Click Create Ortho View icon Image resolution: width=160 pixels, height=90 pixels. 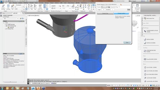40,7
